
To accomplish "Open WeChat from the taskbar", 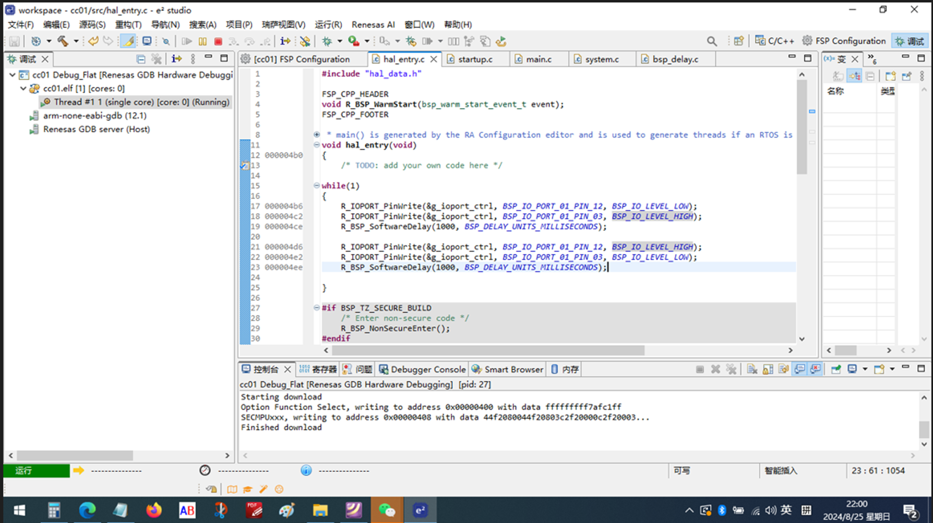I will [387, 510].
